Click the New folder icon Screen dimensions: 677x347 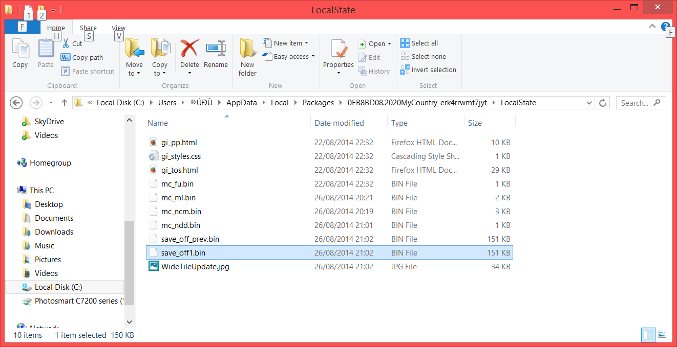tap(247, 49)
